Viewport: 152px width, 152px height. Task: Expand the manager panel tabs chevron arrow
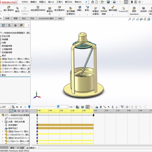pos(29,25)
